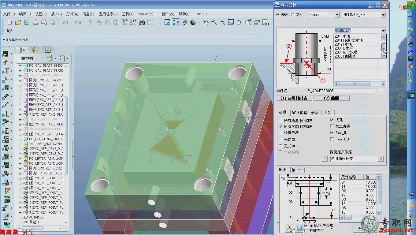
Task: Click the (1) 曲线|轴|点 button
Action: click(x=294, y=98)
